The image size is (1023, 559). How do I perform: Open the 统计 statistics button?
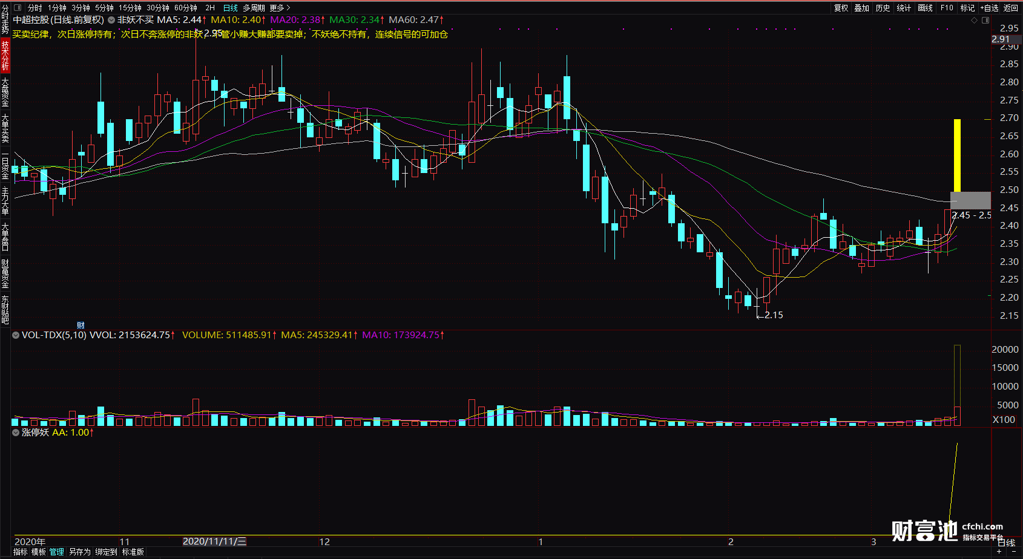[x=904, y=8]
